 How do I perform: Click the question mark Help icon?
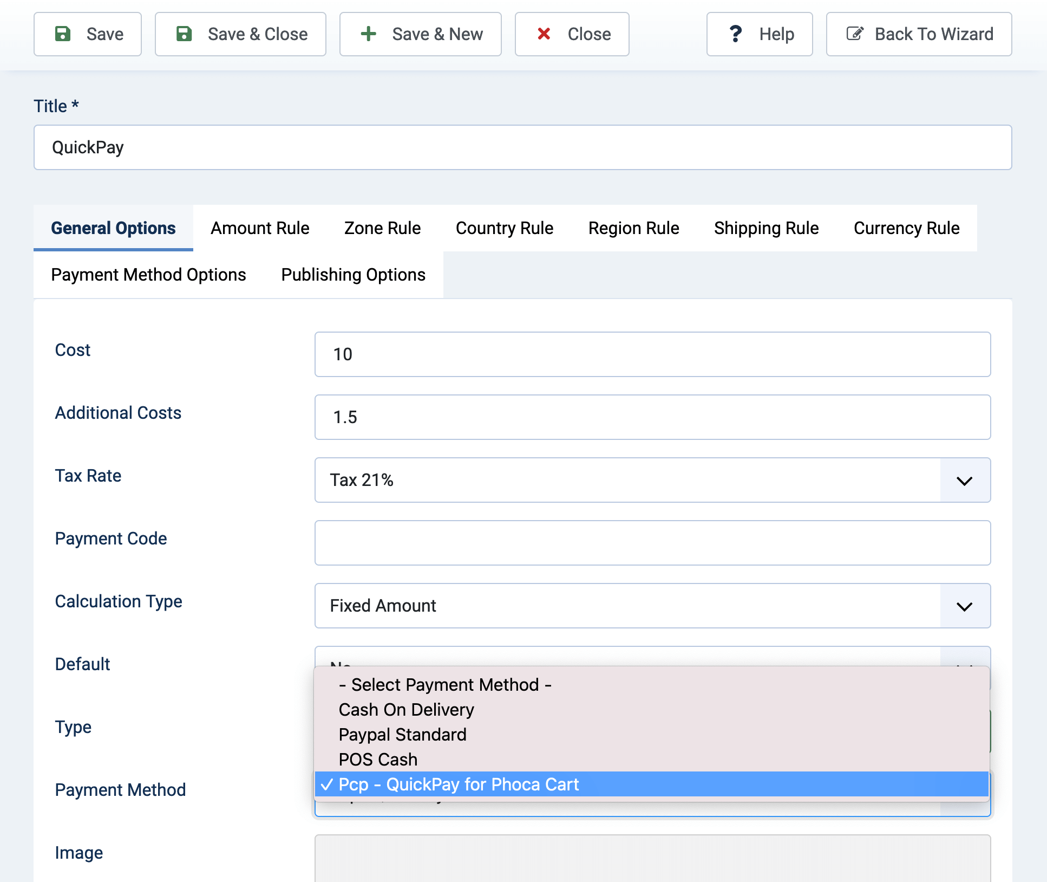point(735,34)
